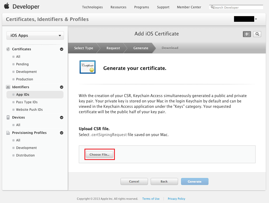Click the Provisioning Profiles document icon
Viewport: 269px width, 203px height.
tap(8, 133)
